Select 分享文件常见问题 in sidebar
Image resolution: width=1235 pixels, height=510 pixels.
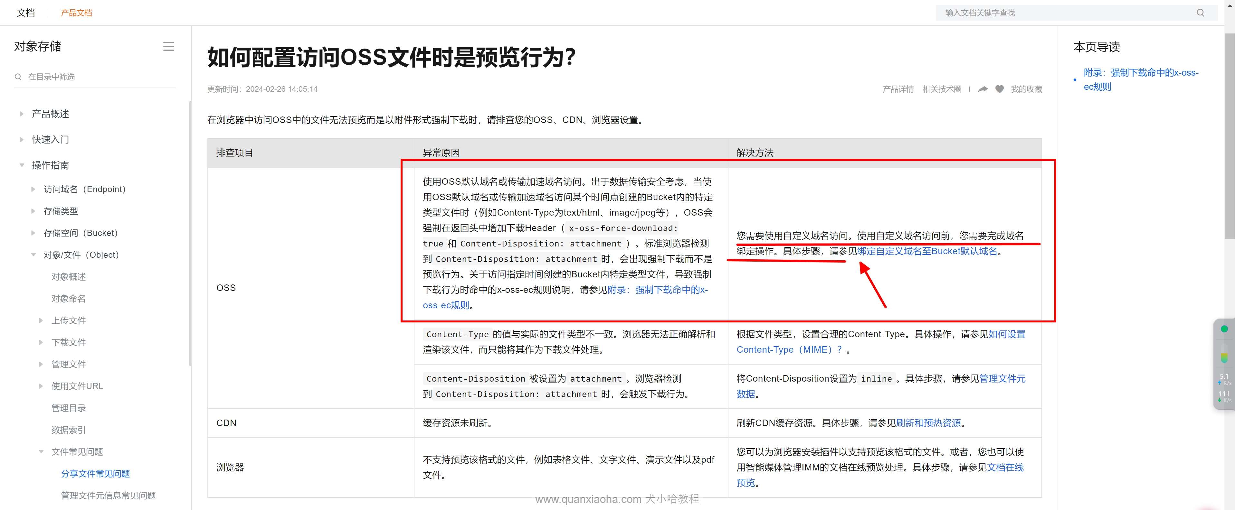pos(95,474)
